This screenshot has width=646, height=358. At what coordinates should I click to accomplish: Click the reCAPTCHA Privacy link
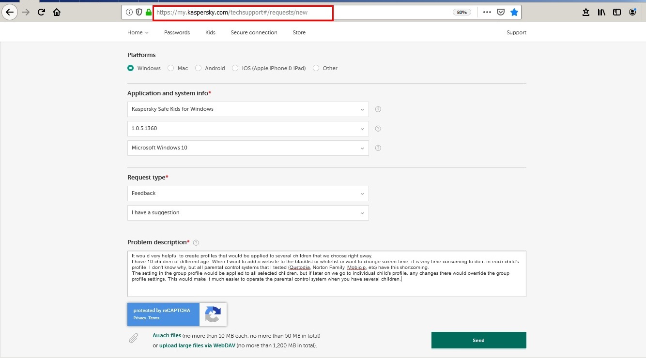(139, 318)
